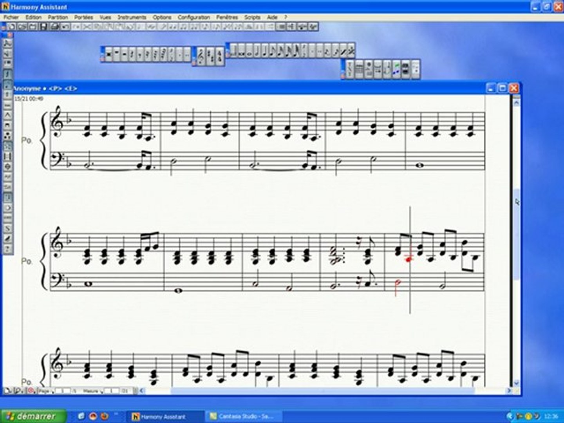Click the last icon in lower floating palette
The height and width of the screenshot is (423, 564).
click(416, 69)
